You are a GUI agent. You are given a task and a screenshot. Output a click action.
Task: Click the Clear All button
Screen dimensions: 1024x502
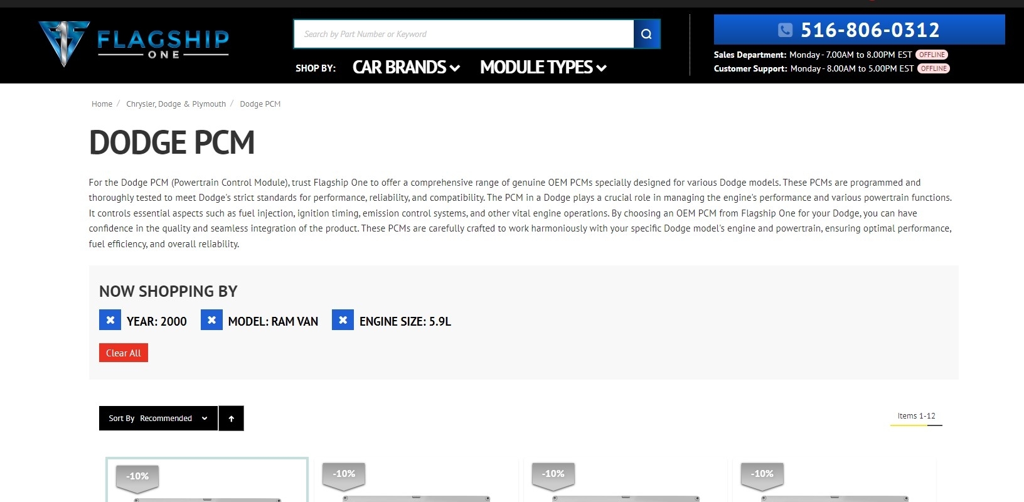[124, 353]
